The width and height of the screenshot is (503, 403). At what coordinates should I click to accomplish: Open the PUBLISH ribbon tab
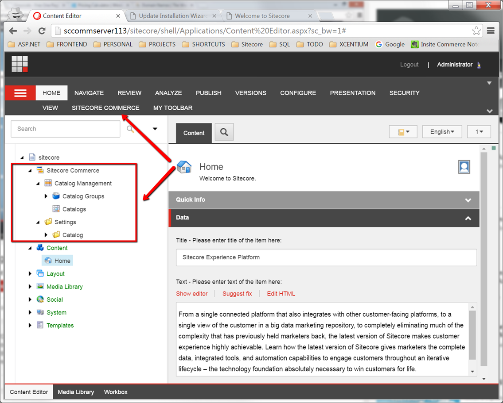(209, 93)
